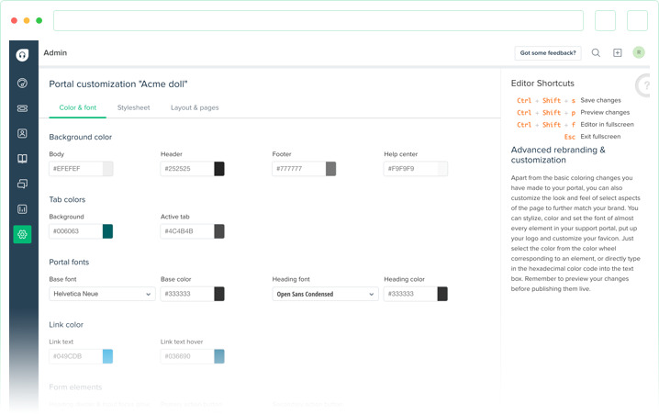Focus the Header hex field #252525
This screenshot has height=414, width=659.
pos(187,169)
